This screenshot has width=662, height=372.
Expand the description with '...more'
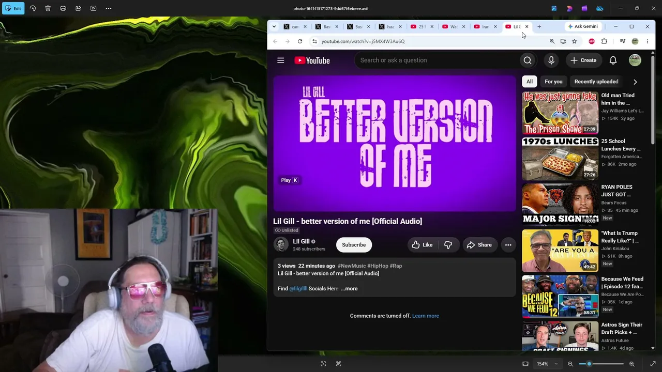click(349, 289)
